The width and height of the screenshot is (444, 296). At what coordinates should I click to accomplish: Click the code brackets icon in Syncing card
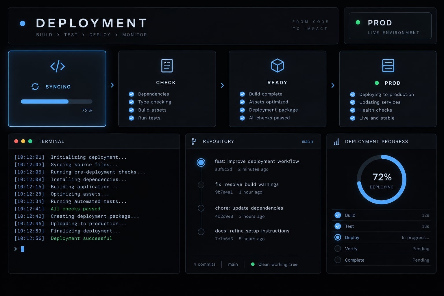point(58,66)
